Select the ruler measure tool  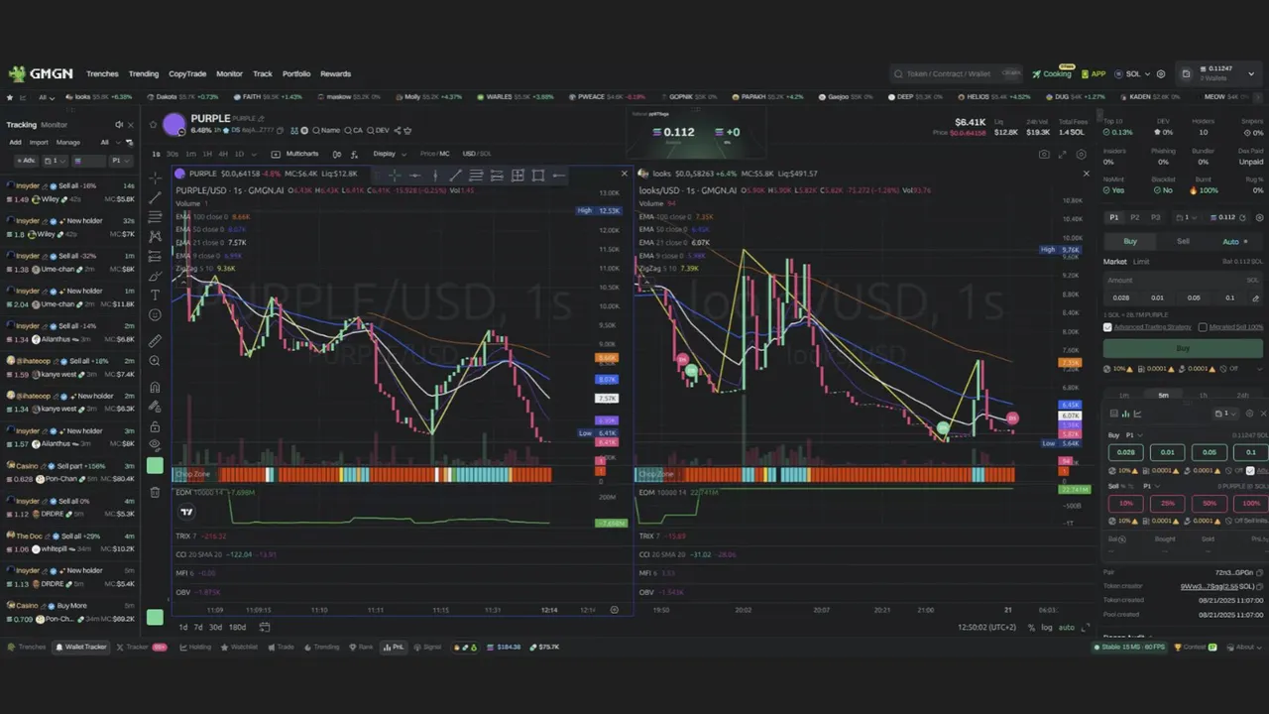[155, 340]
